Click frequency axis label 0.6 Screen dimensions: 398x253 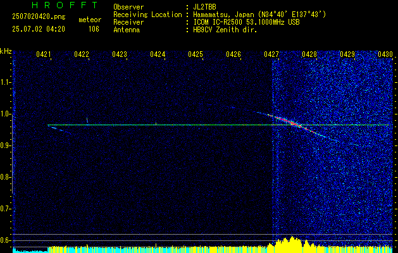6,240
